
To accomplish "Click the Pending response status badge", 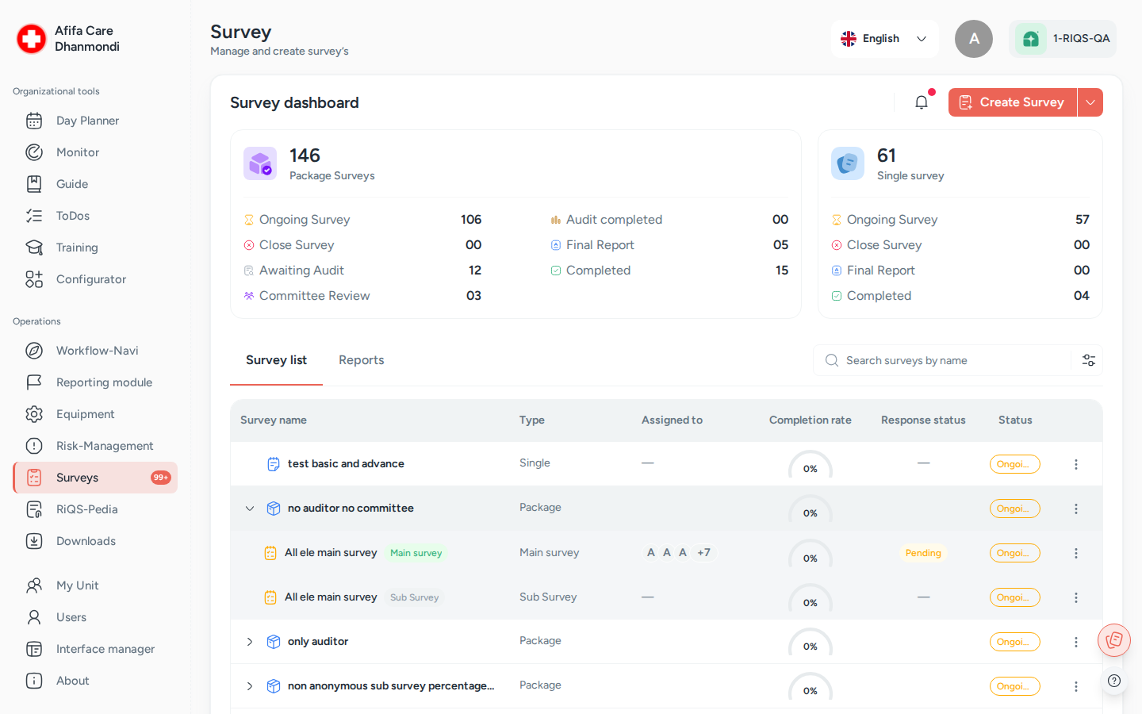I will 923,553.
